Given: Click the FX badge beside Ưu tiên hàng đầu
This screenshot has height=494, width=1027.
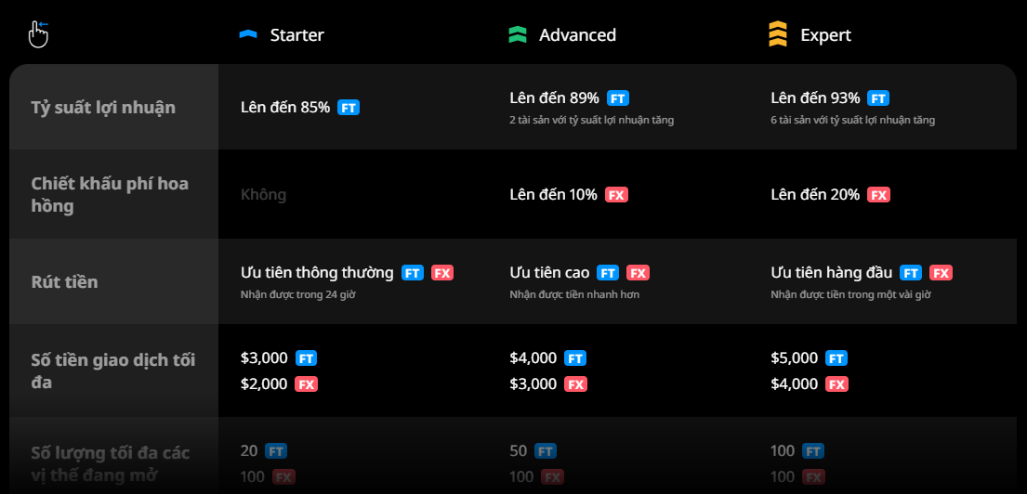Looking at the screenshot, I should click(x=941, y=273).
